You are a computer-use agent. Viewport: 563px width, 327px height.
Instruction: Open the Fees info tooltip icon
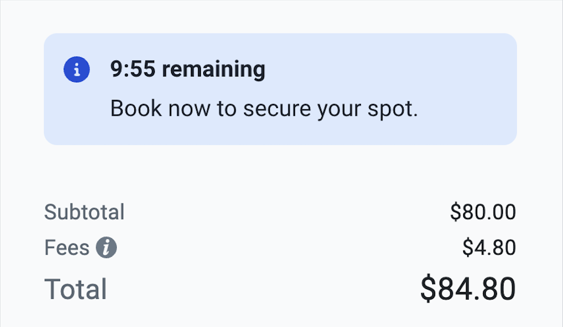point(106,248)
